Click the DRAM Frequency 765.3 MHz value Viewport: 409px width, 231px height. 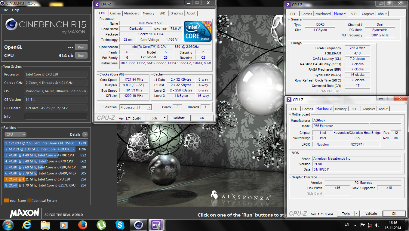point(357,48)
